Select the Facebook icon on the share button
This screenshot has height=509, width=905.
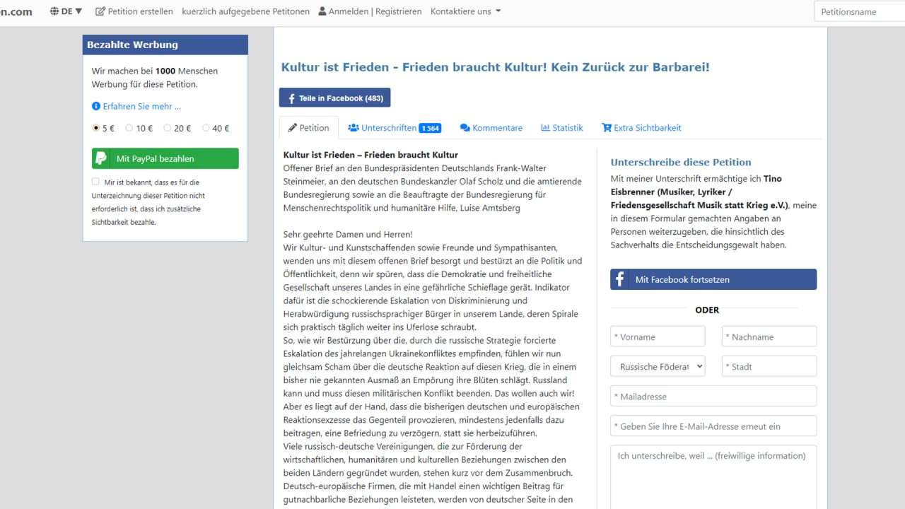[x=291, y=98]
